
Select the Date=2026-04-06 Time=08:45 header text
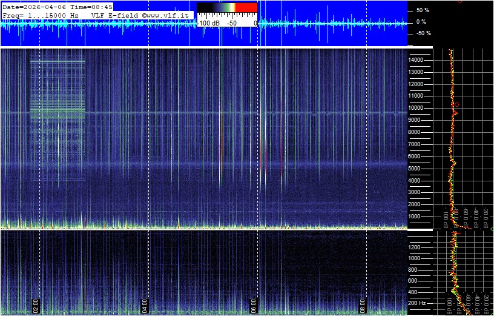click(x=58, y=7)
